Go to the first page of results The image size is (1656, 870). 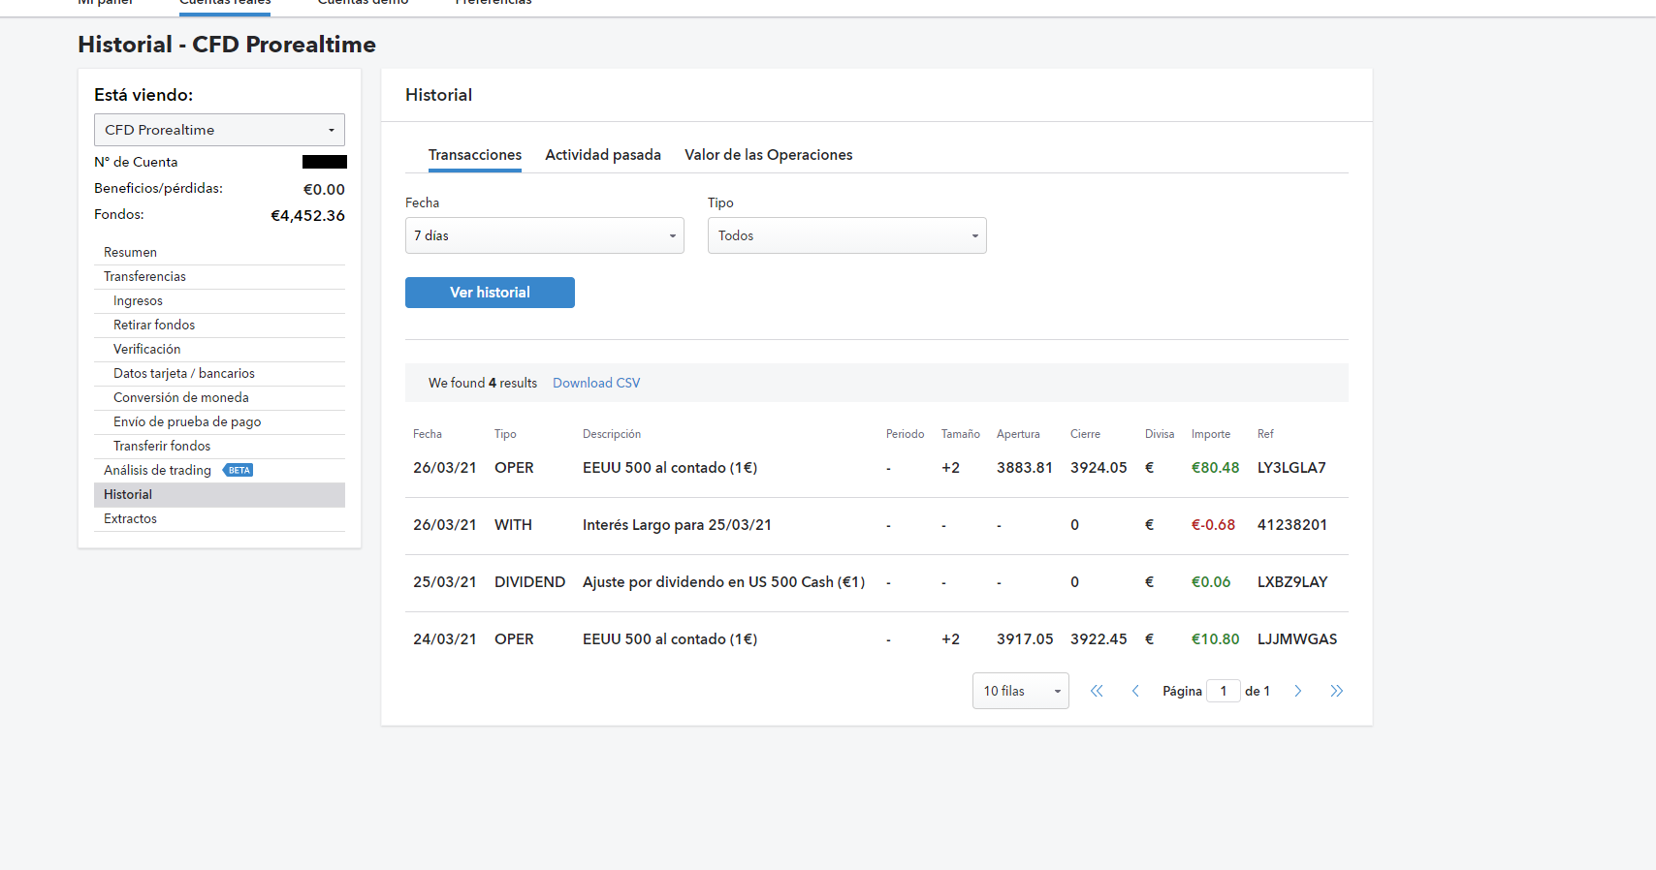tap(1097, 691)
